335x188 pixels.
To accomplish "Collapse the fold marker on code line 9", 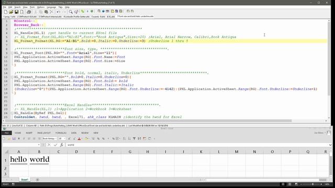I will (12, 53).
